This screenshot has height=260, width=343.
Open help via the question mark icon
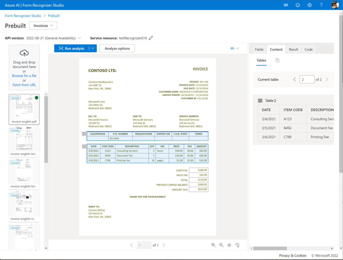tap(321, 5)
